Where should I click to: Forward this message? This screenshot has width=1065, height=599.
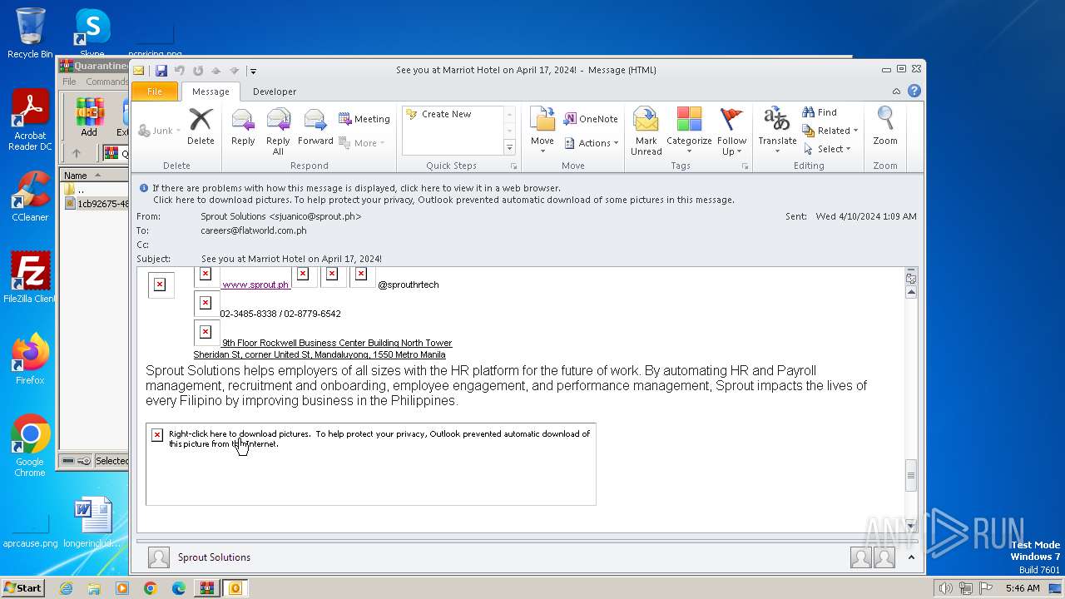(315, 127)
